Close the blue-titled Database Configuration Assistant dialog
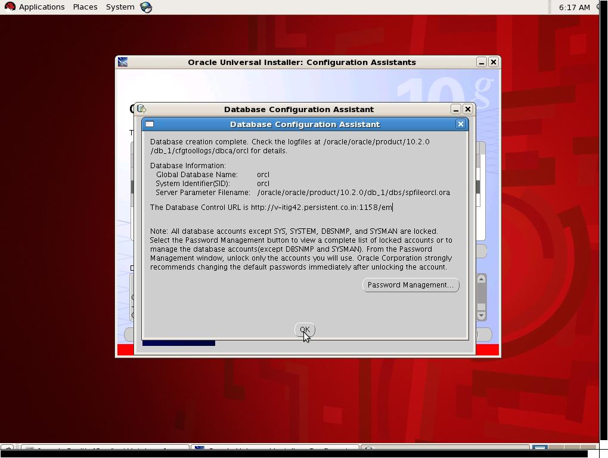The image size is (608, 458). (x=460, y=124)
